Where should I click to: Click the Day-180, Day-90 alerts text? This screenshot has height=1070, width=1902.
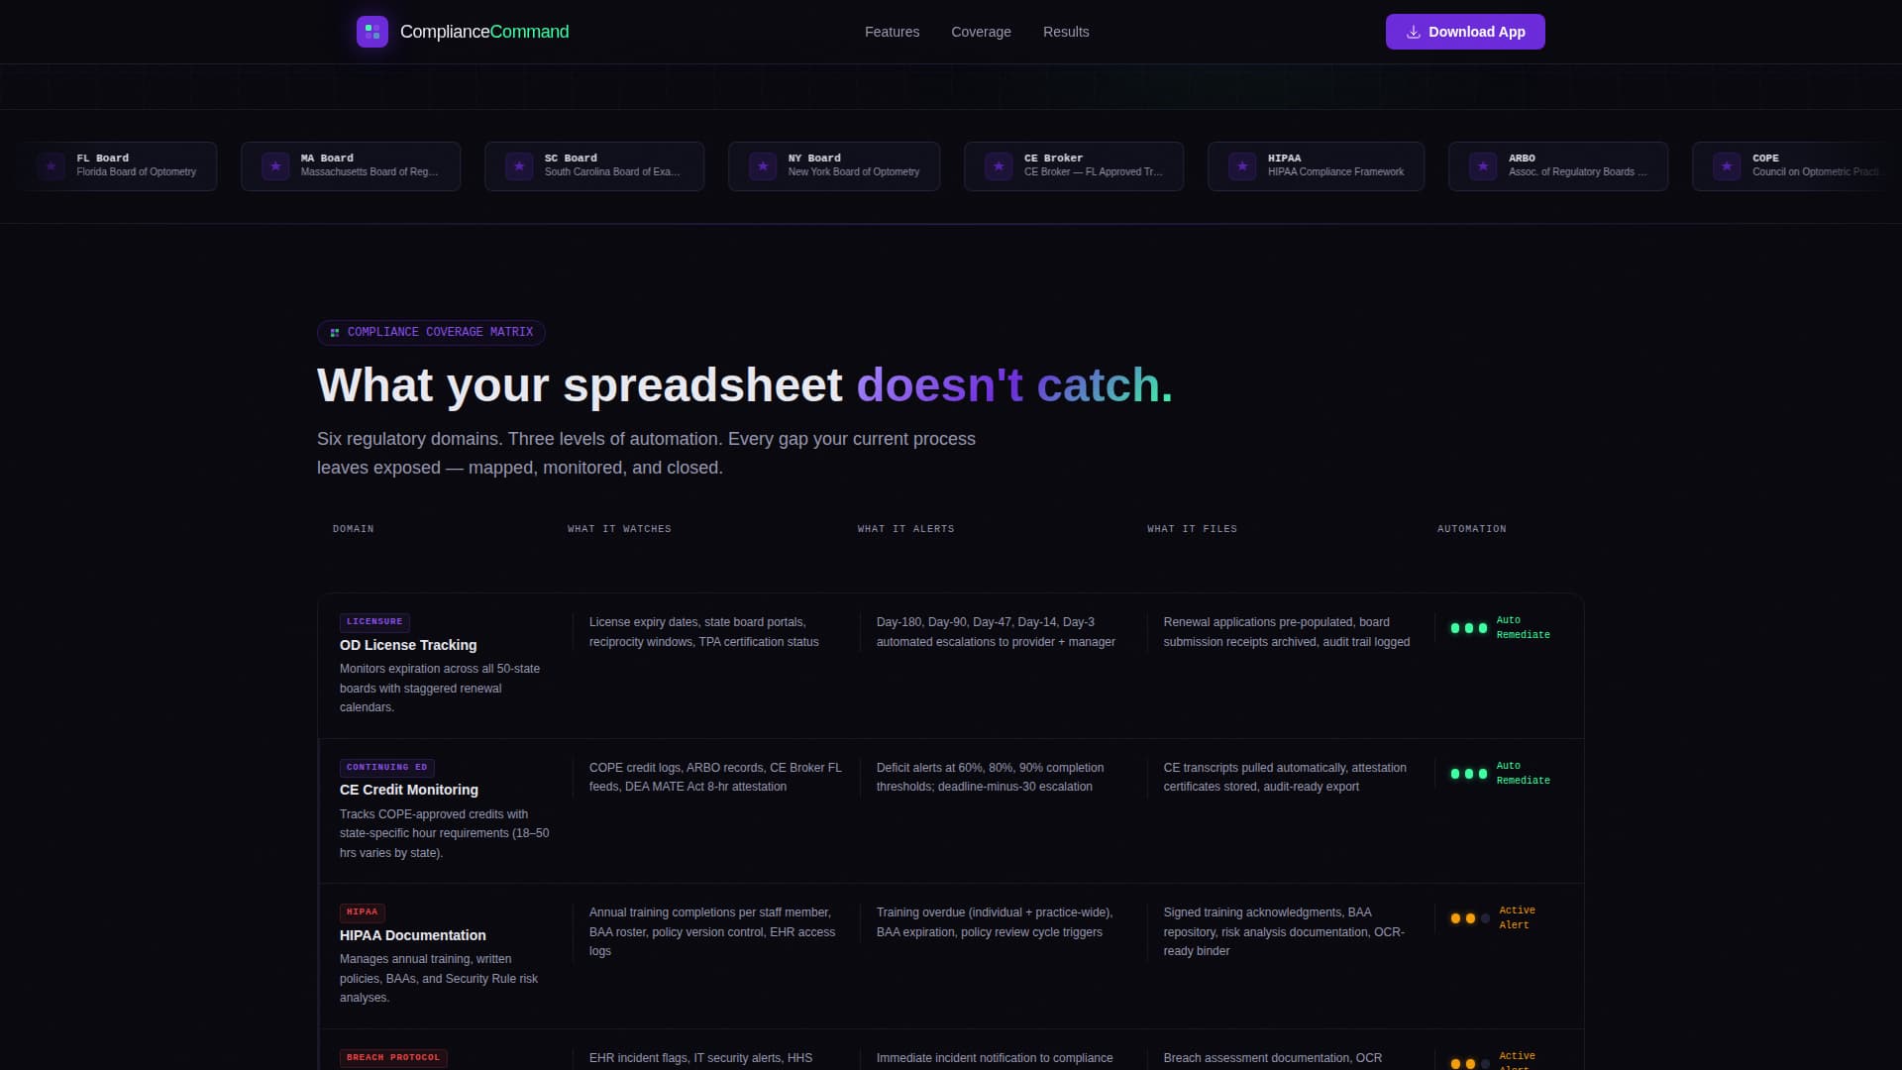(996, 632)
